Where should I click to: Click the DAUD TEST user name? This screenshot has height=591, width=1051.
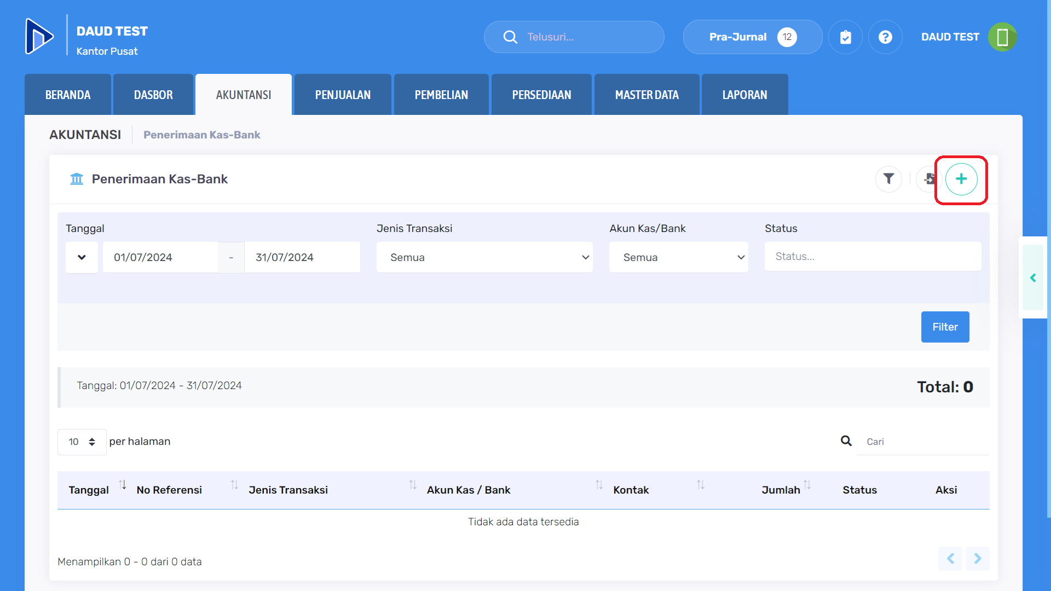(x=950, y=37)
